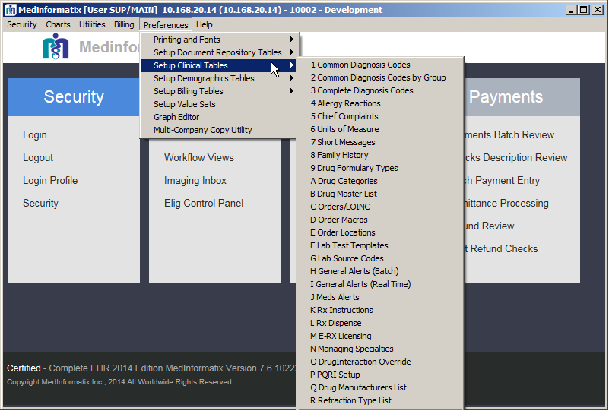Open the Billing menu
Viewport: 609px width, 411px height.
coord(124,24)
